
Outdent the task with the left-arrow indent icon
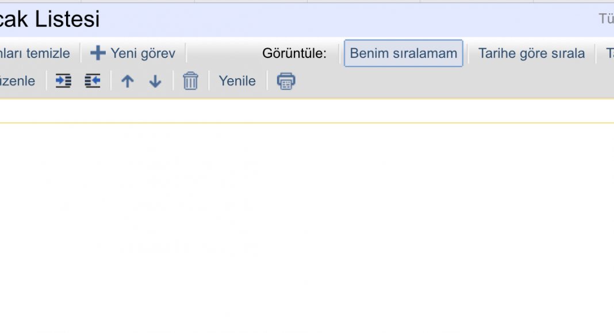pos(93,81)
